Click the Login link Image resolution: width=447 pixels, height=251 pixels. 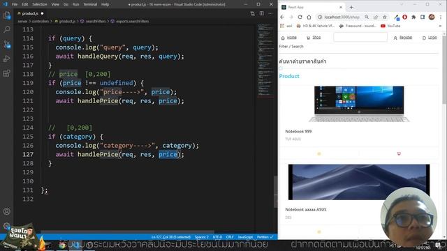pyautogui.click(x=430, y=38)
